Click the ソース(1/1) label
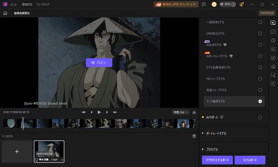278x167 pixels. 7,136
